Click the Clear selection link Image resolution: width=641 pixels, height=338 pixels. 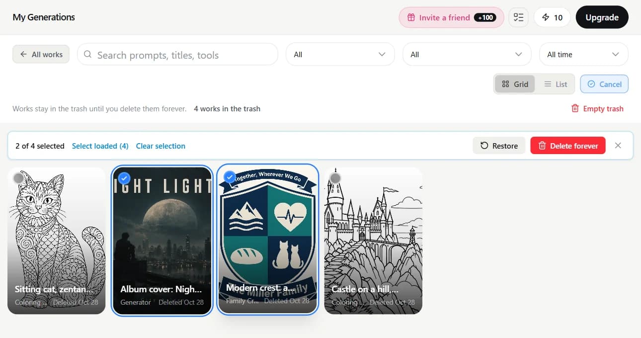click(x=160, y=146)
